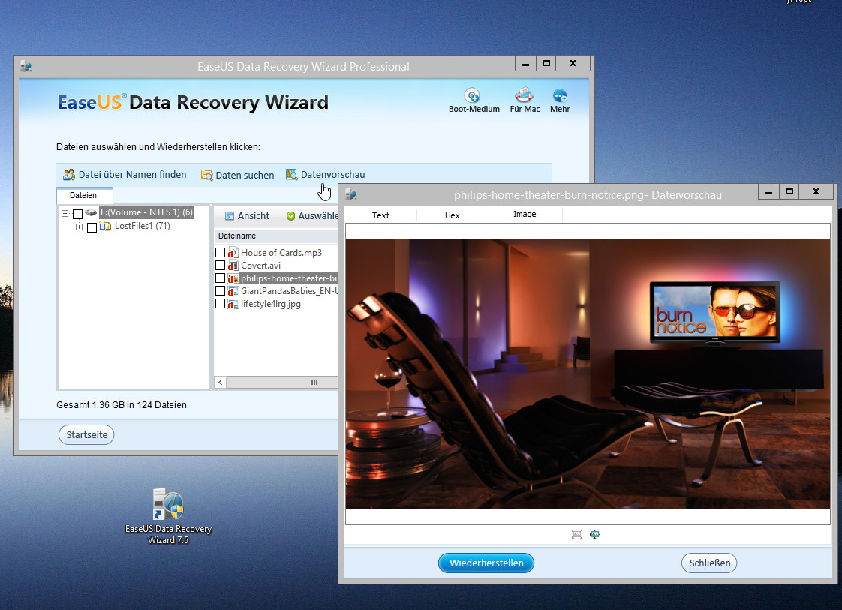Click the fit-to-window icon below preview
The image size is (842, 610).
[x=577, y=534]
